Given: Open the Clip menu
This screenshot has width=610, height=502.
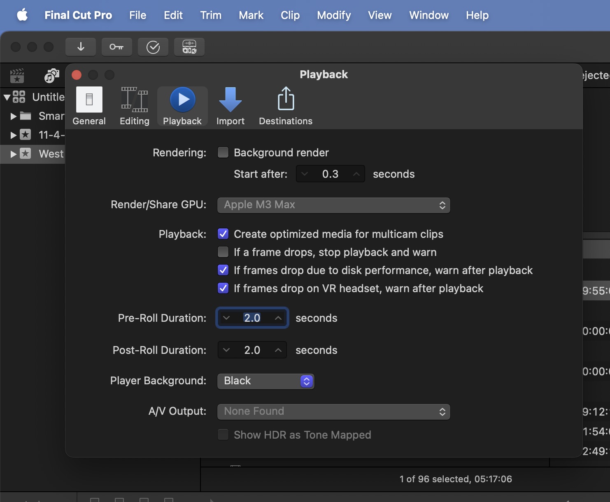Looking at the screenshot, I should [x=290, y=15].
